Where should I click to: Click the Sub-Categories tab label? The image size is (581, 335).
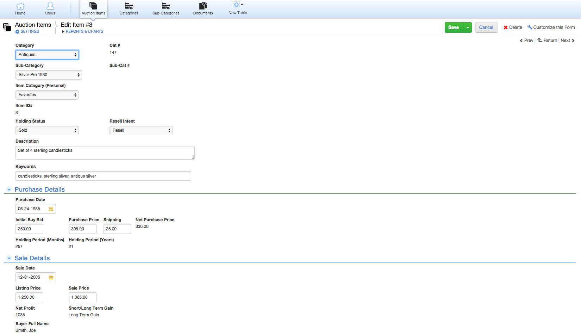(x=166, y=13)
